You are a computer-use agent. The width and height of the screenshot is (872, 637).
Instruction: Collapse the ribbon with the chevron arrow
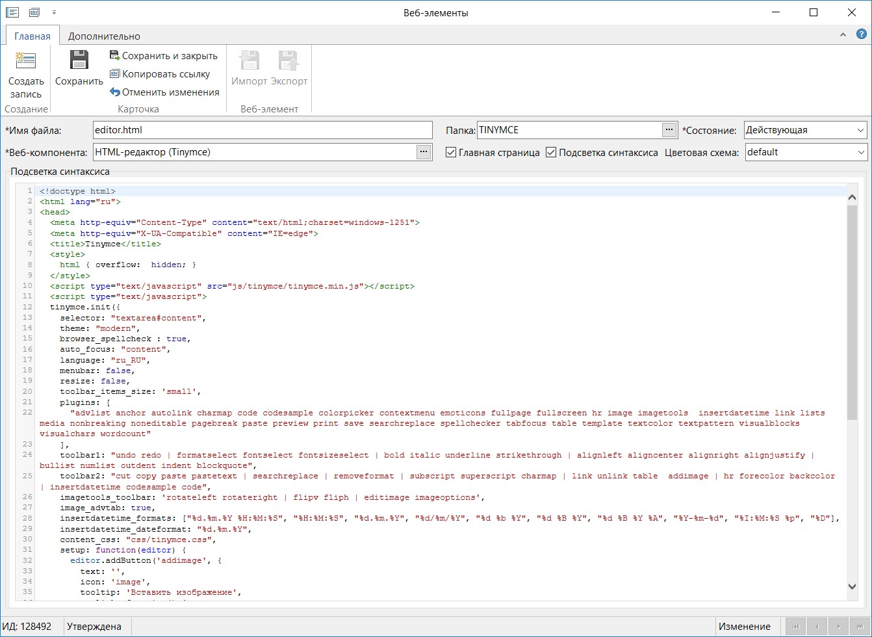843,35
